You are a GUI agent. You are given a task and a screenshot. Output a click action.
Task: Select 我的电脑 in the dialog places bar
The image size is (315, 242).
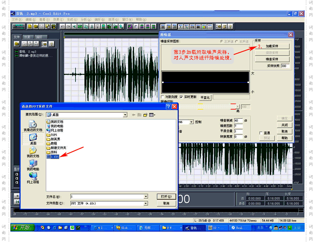pyautogui.click(x=33, y=165)
